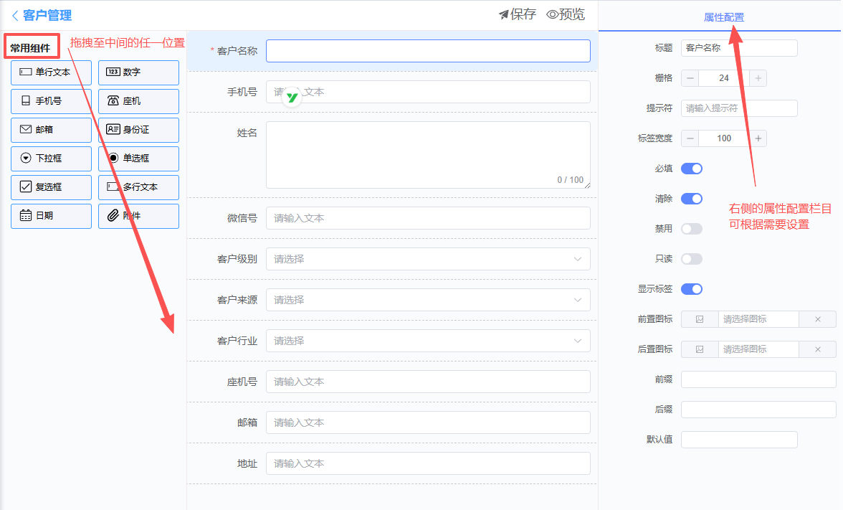This screenshot has height=510, width=843.
Task: Select the 下拉框 component
Action: [x=51, y=158]
